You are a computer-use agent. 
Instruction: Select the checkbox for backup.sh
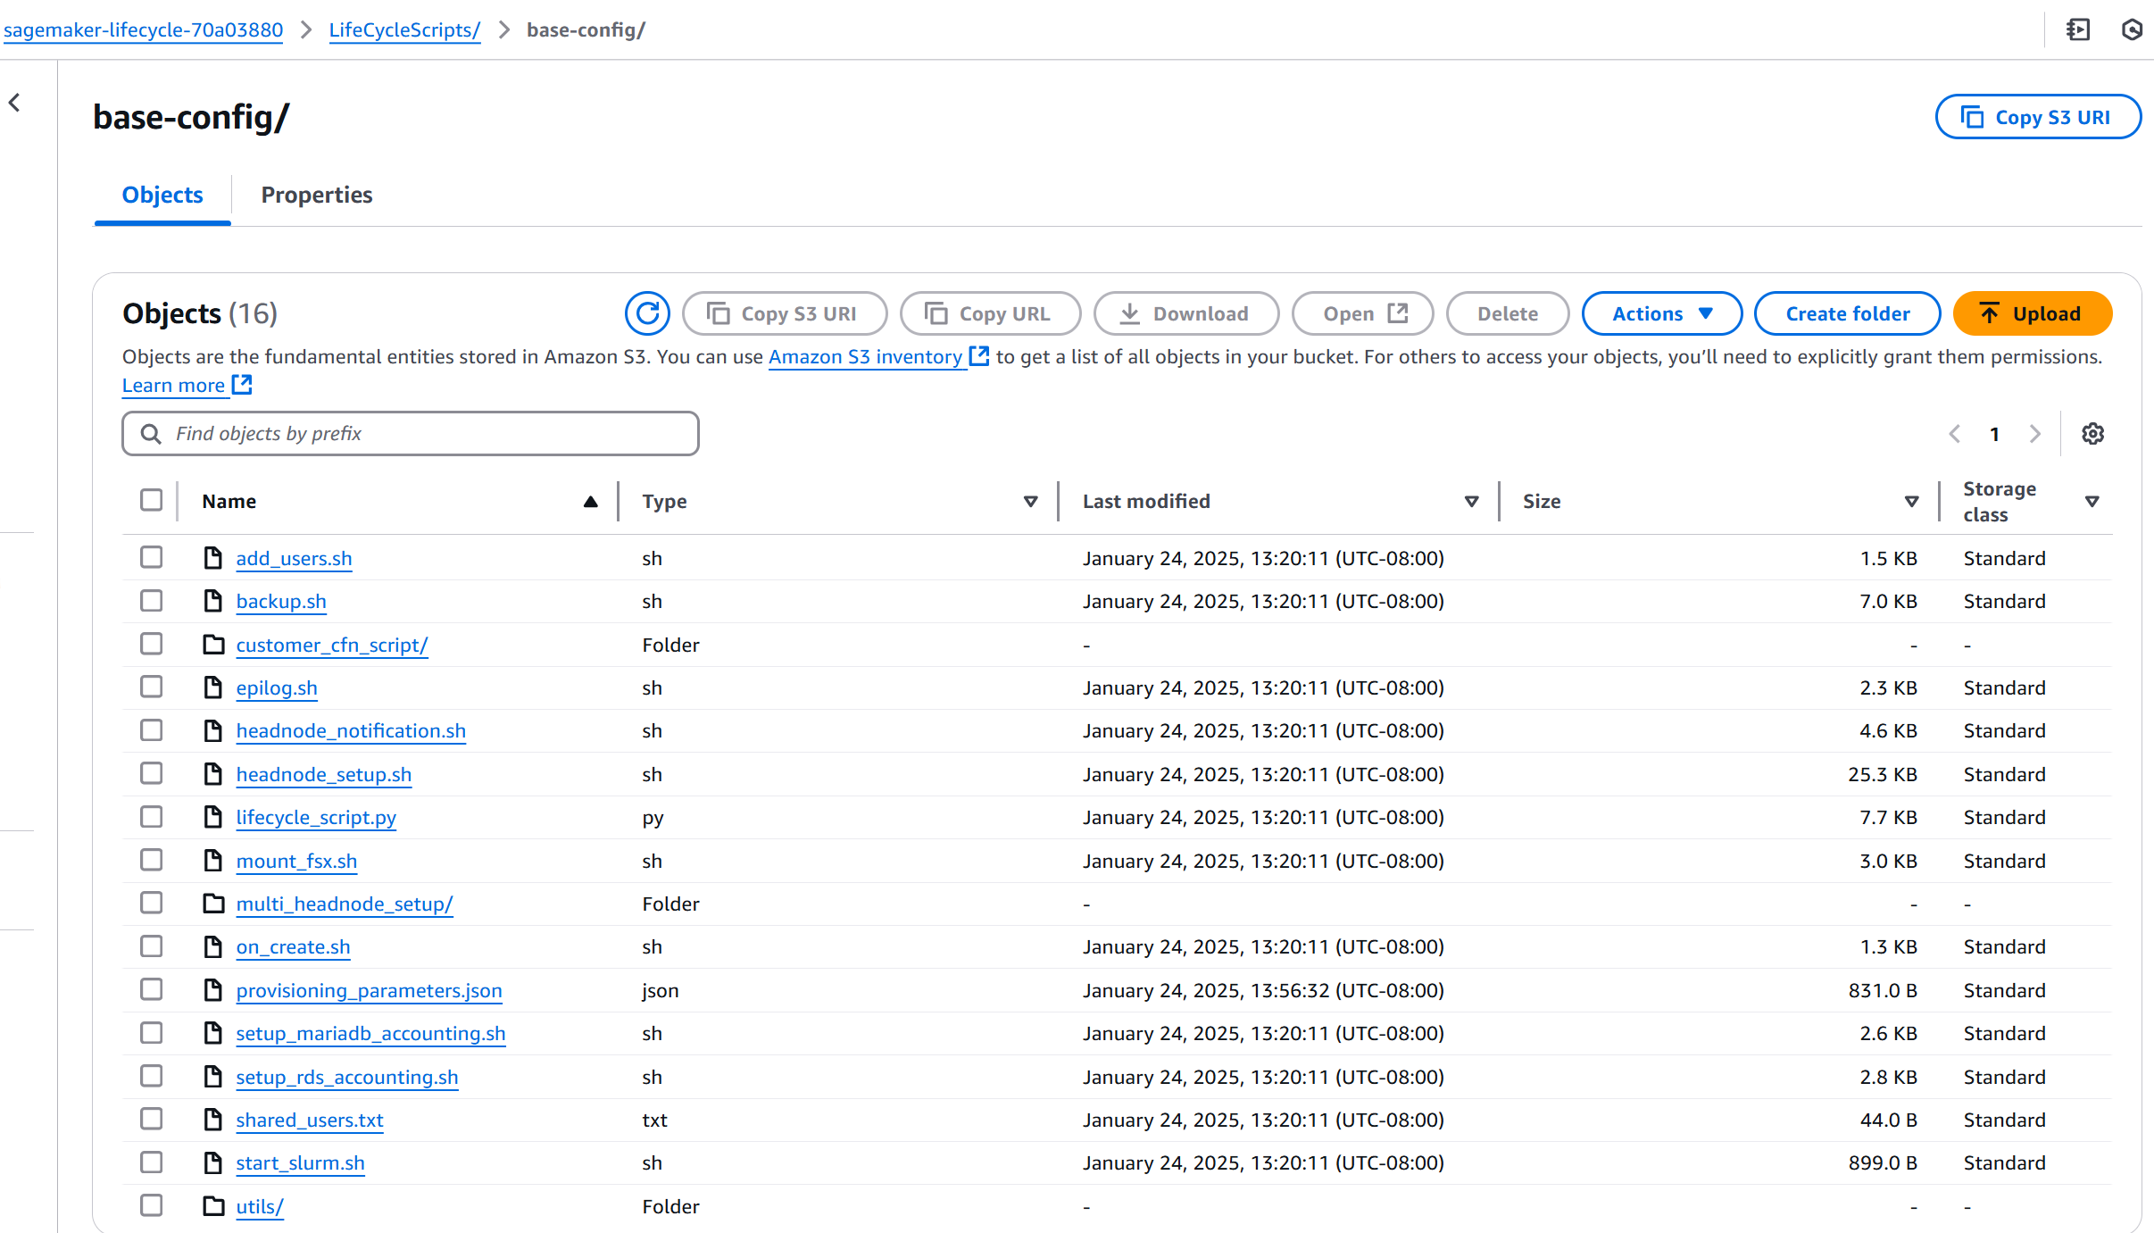pos(150,600)
